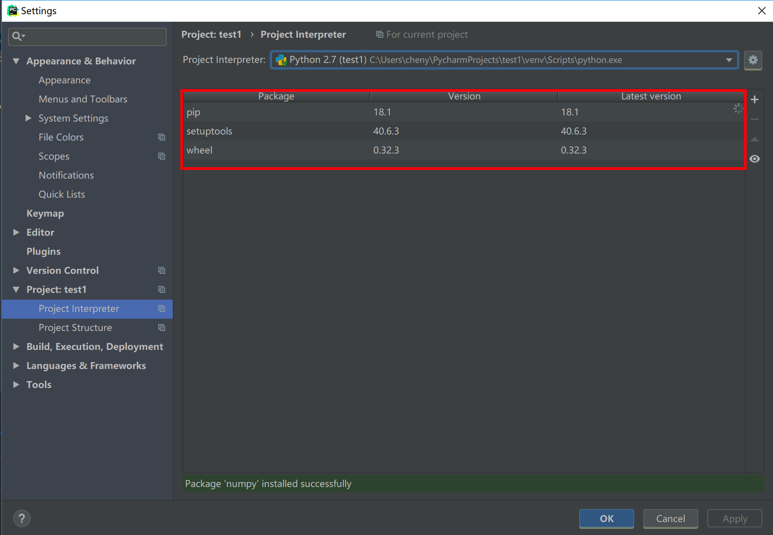Click copy icon next to File Colors
The image size is (773, 535).
[162, 137]
